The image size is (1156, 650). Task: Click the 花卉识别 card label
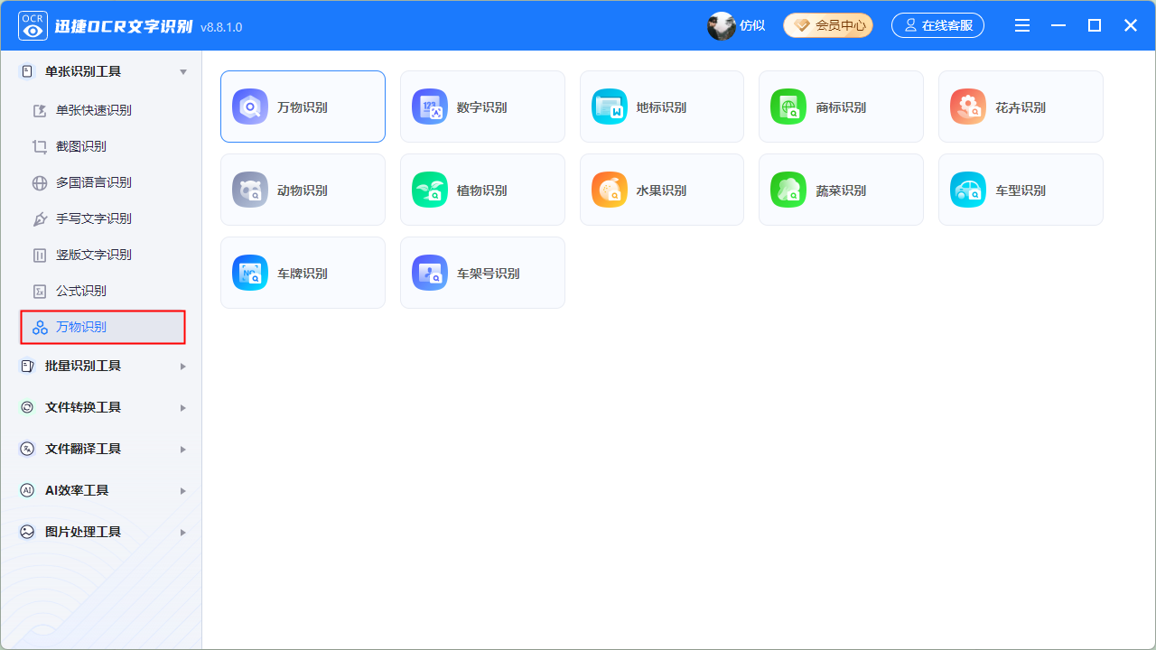(x=1021, y=107)
